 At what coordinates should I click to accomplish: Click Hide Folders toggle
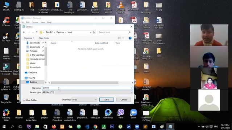pyautogui.click(x=30, y=100)
